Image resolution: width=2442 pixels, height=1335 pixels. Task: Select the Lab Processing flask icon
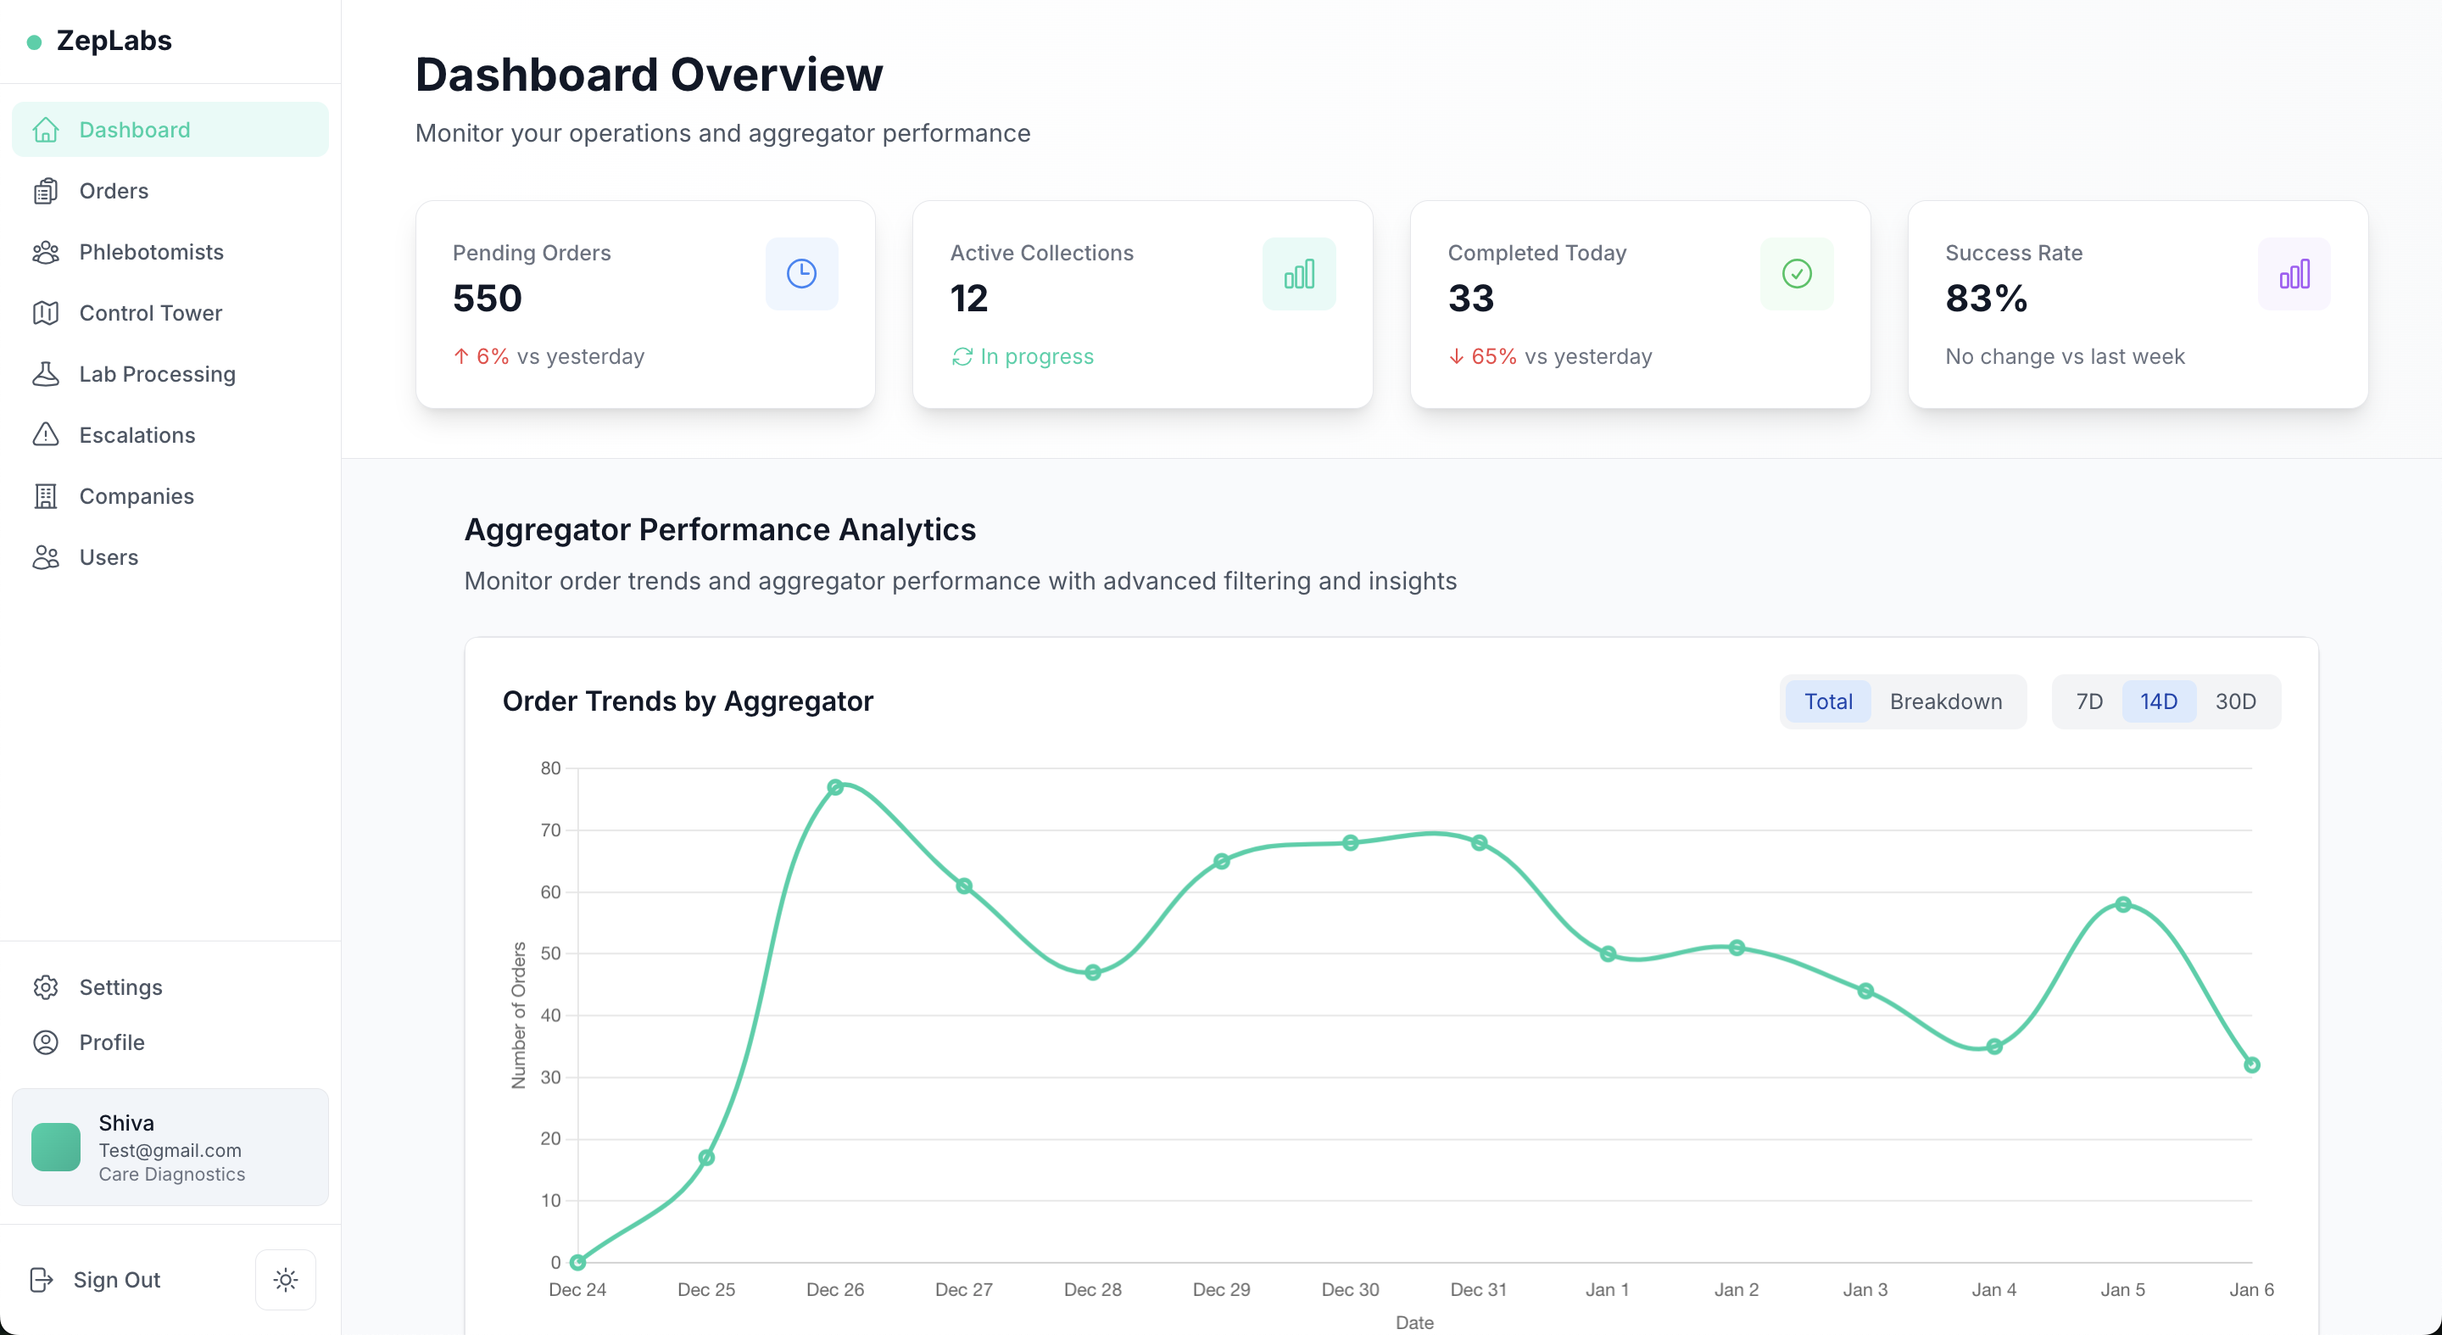click(46, 373)
